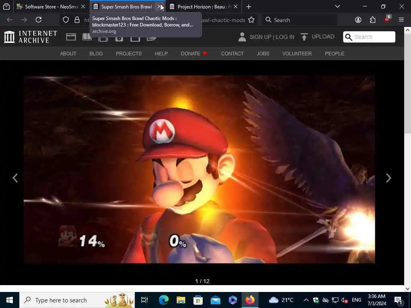Viewport: 411px width, 308px height.
Task: Go forward one page in browser history
Action: [x=24, y=20]
